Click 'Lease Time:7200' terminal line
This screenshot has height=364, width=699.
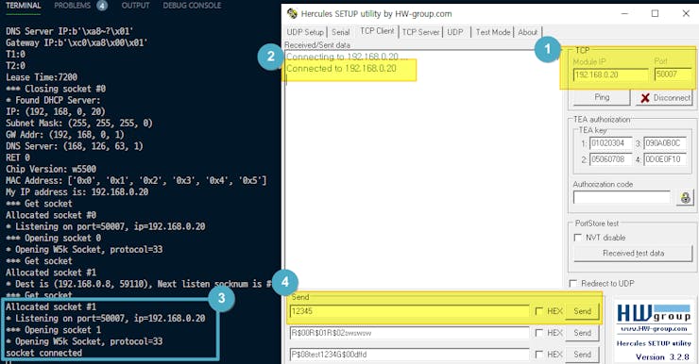click(x=42, y=77)
